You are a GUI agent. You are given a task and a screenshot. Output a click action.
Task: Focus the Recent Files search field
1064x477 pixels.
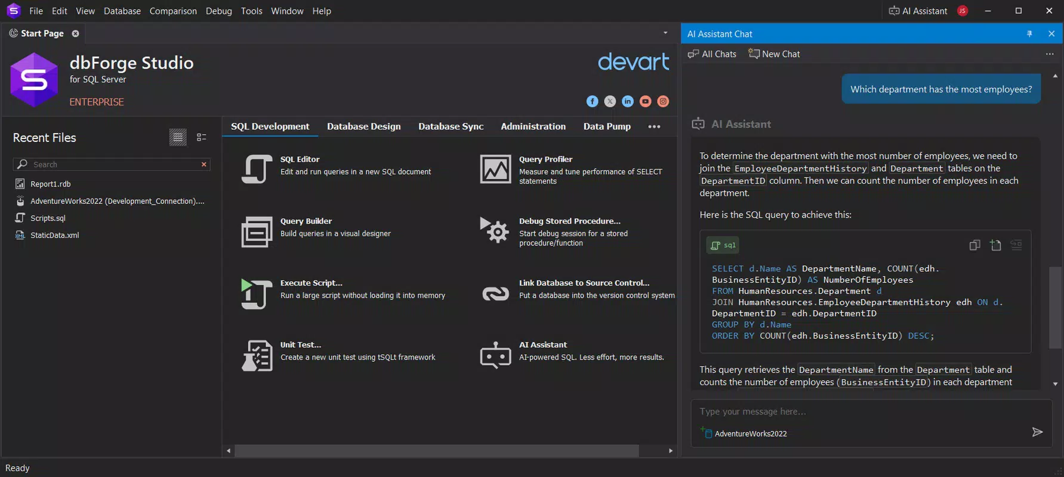pos(111,165)
